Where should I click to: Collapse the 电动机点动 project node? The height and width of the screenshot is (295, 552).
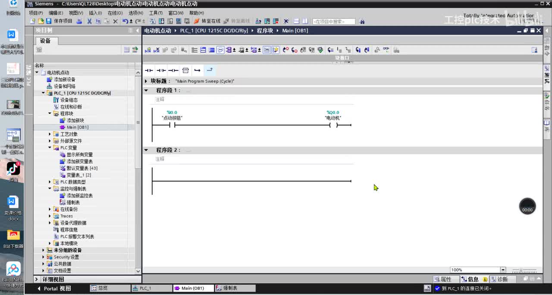[37, 72]
